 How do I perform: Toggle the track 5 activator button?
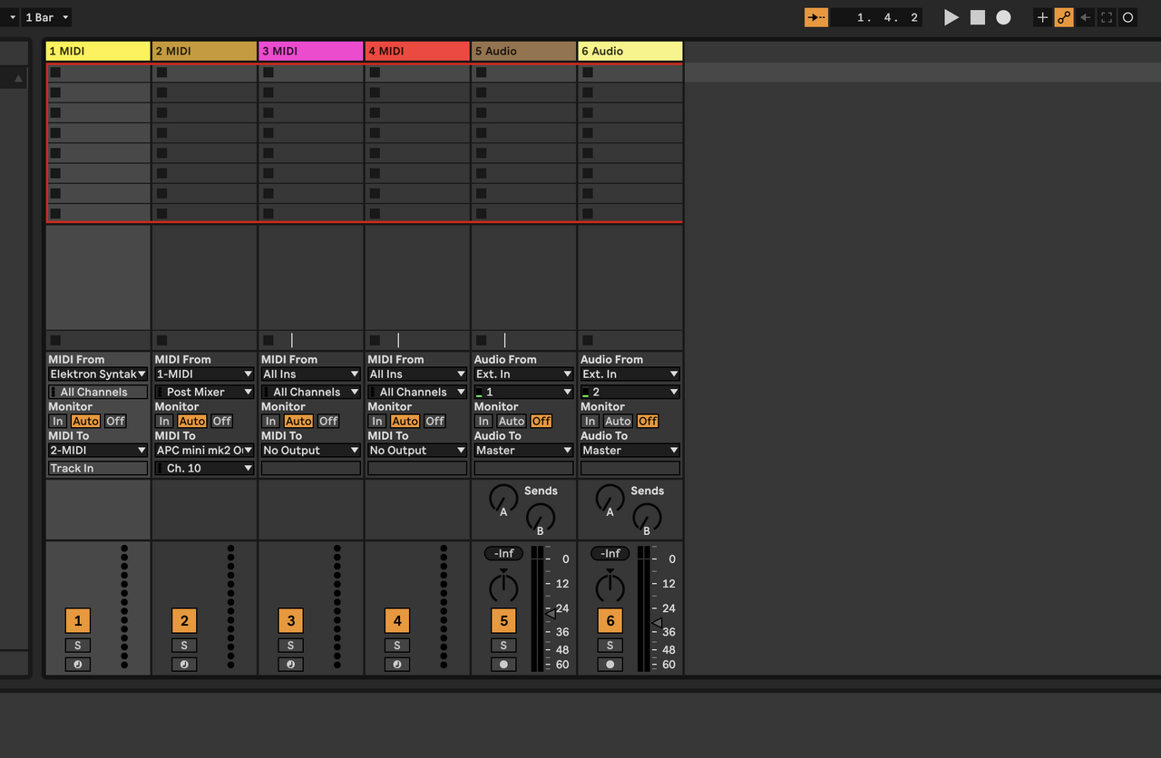503,620
